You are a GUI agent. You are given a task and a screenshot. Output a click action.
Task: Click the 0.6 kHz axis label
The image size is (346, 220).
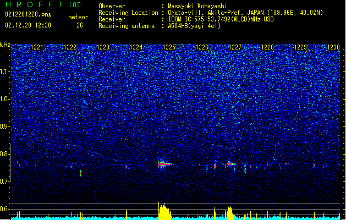[x=5, y=209]
